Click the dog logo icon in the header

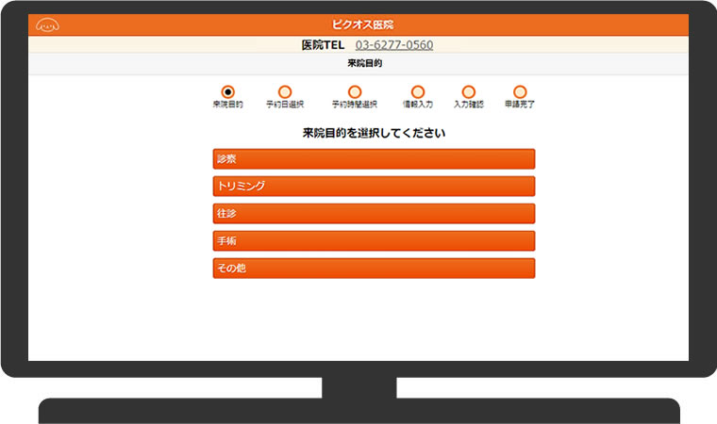click(x=46, y=24)
